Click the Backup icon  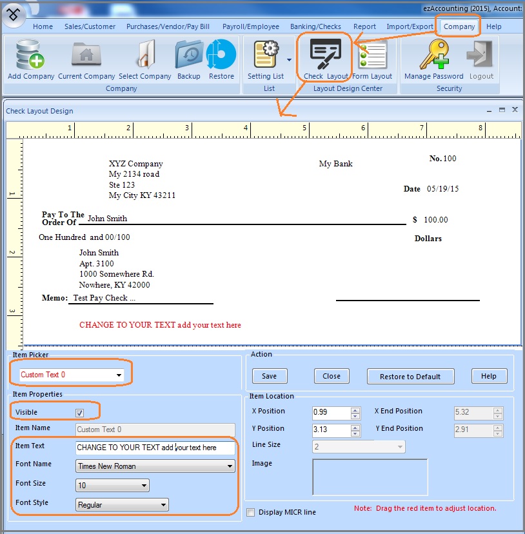pos(189,58)
